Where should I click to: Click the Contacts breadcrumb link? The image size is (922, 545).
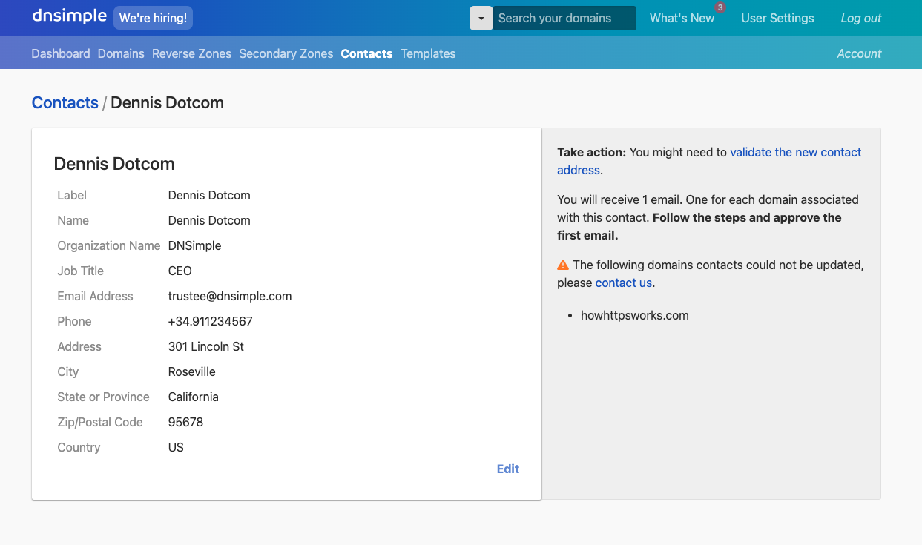[x=65, y=103]
